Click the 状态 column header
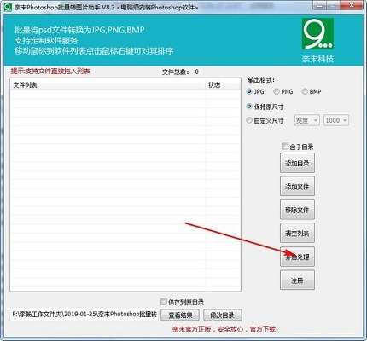The image size is (367, 341). (223, 84)
